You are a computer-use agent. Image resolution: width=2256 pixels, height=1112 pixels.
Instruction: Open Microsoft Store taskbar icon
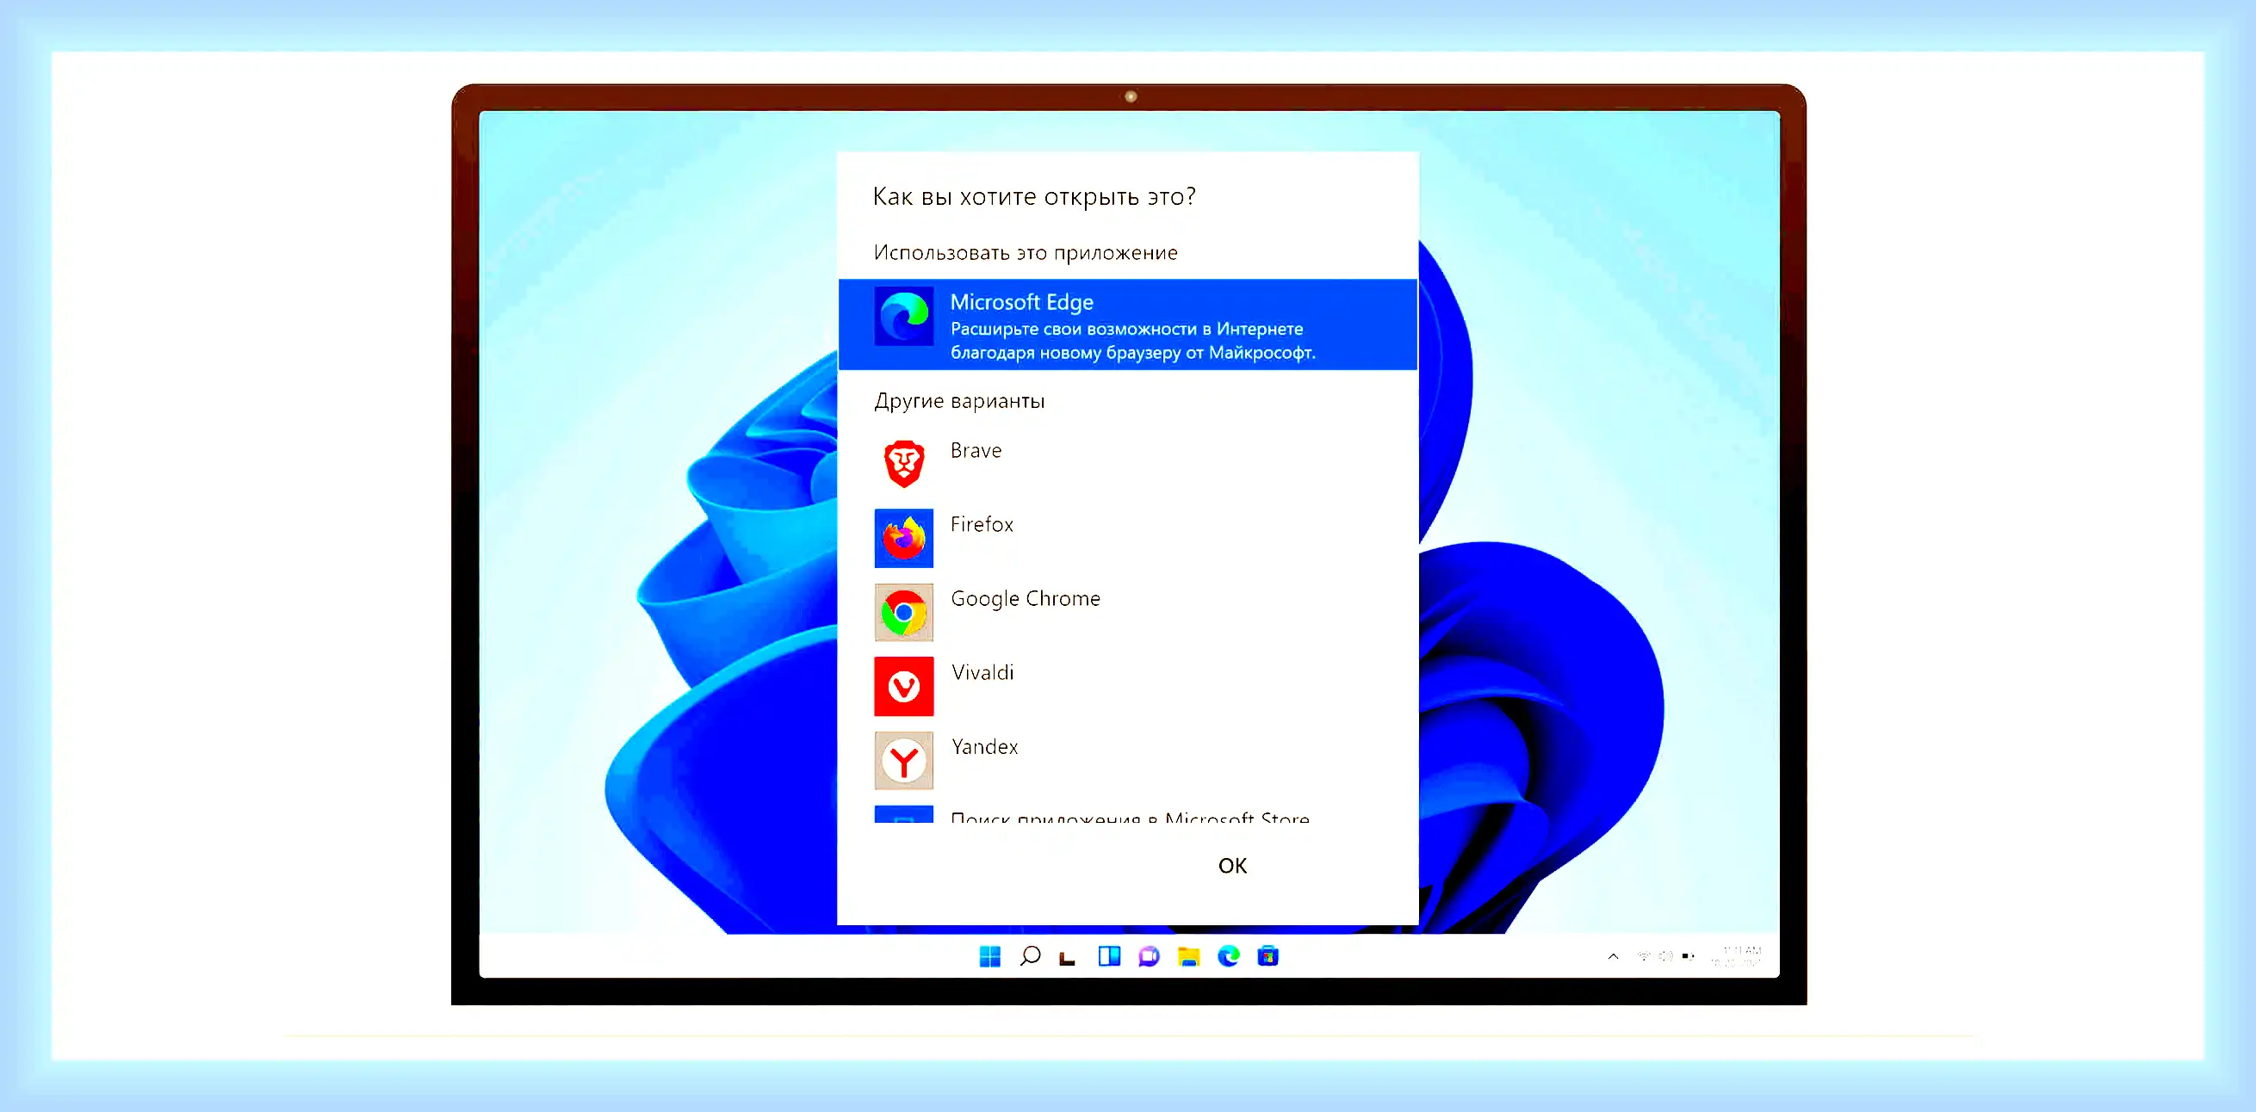(1267, 956)
